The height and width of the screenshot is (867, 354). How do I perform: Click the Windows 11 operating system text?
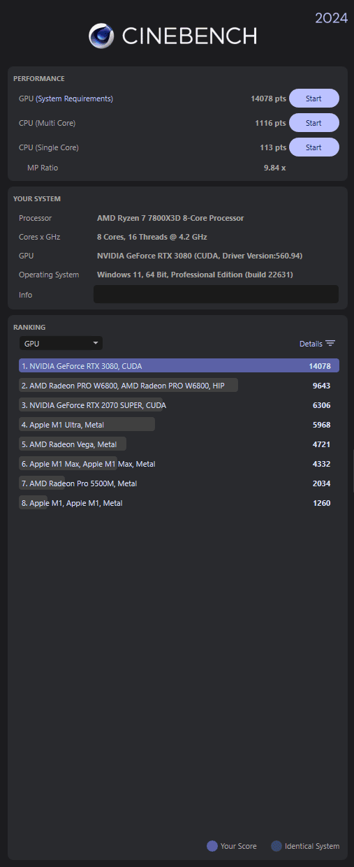click(x=195, y=275)
